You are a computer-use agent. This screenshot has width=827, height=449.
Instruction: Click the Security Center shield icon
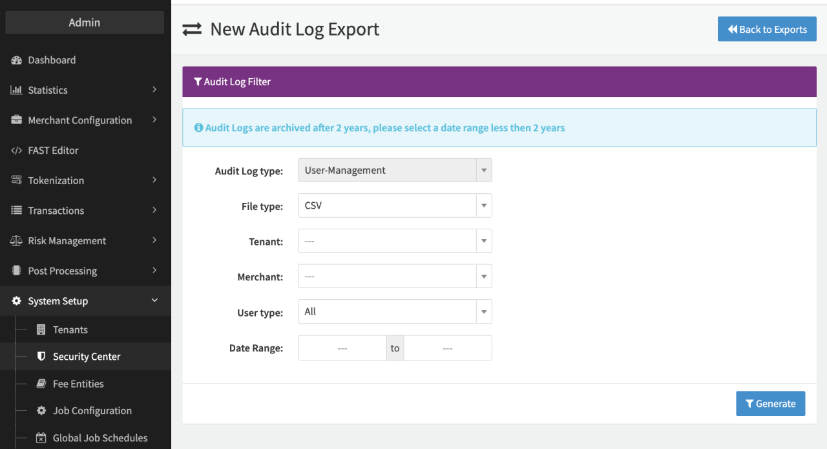[x=41, y=357]
